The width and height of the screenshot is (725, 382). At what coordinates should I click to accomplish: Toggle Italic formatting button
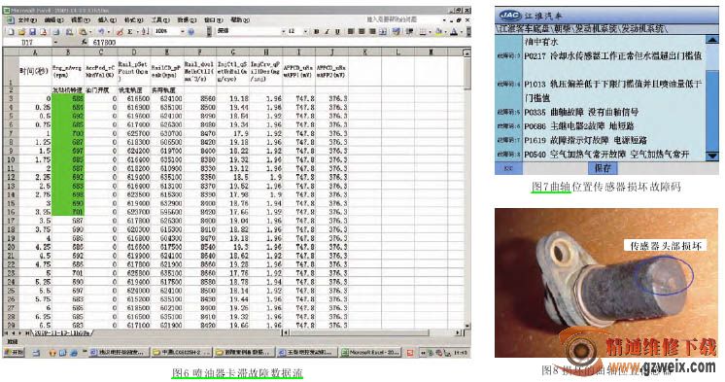[327, 31]
